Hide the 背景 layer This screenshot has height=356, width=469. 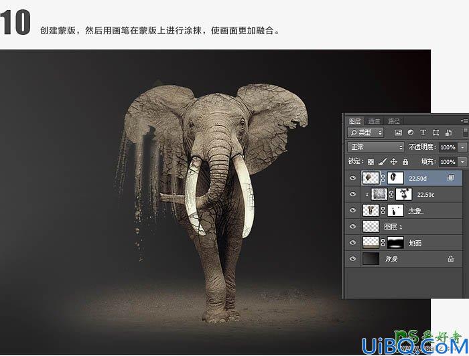point(352,259)
